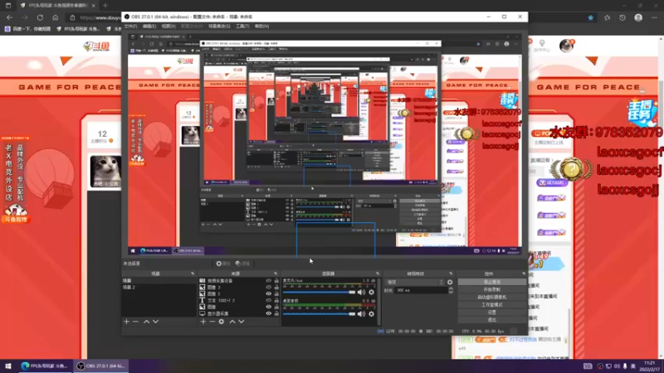Open browser history icon
The width and height of the screenshot is (664, 373).
622,17
